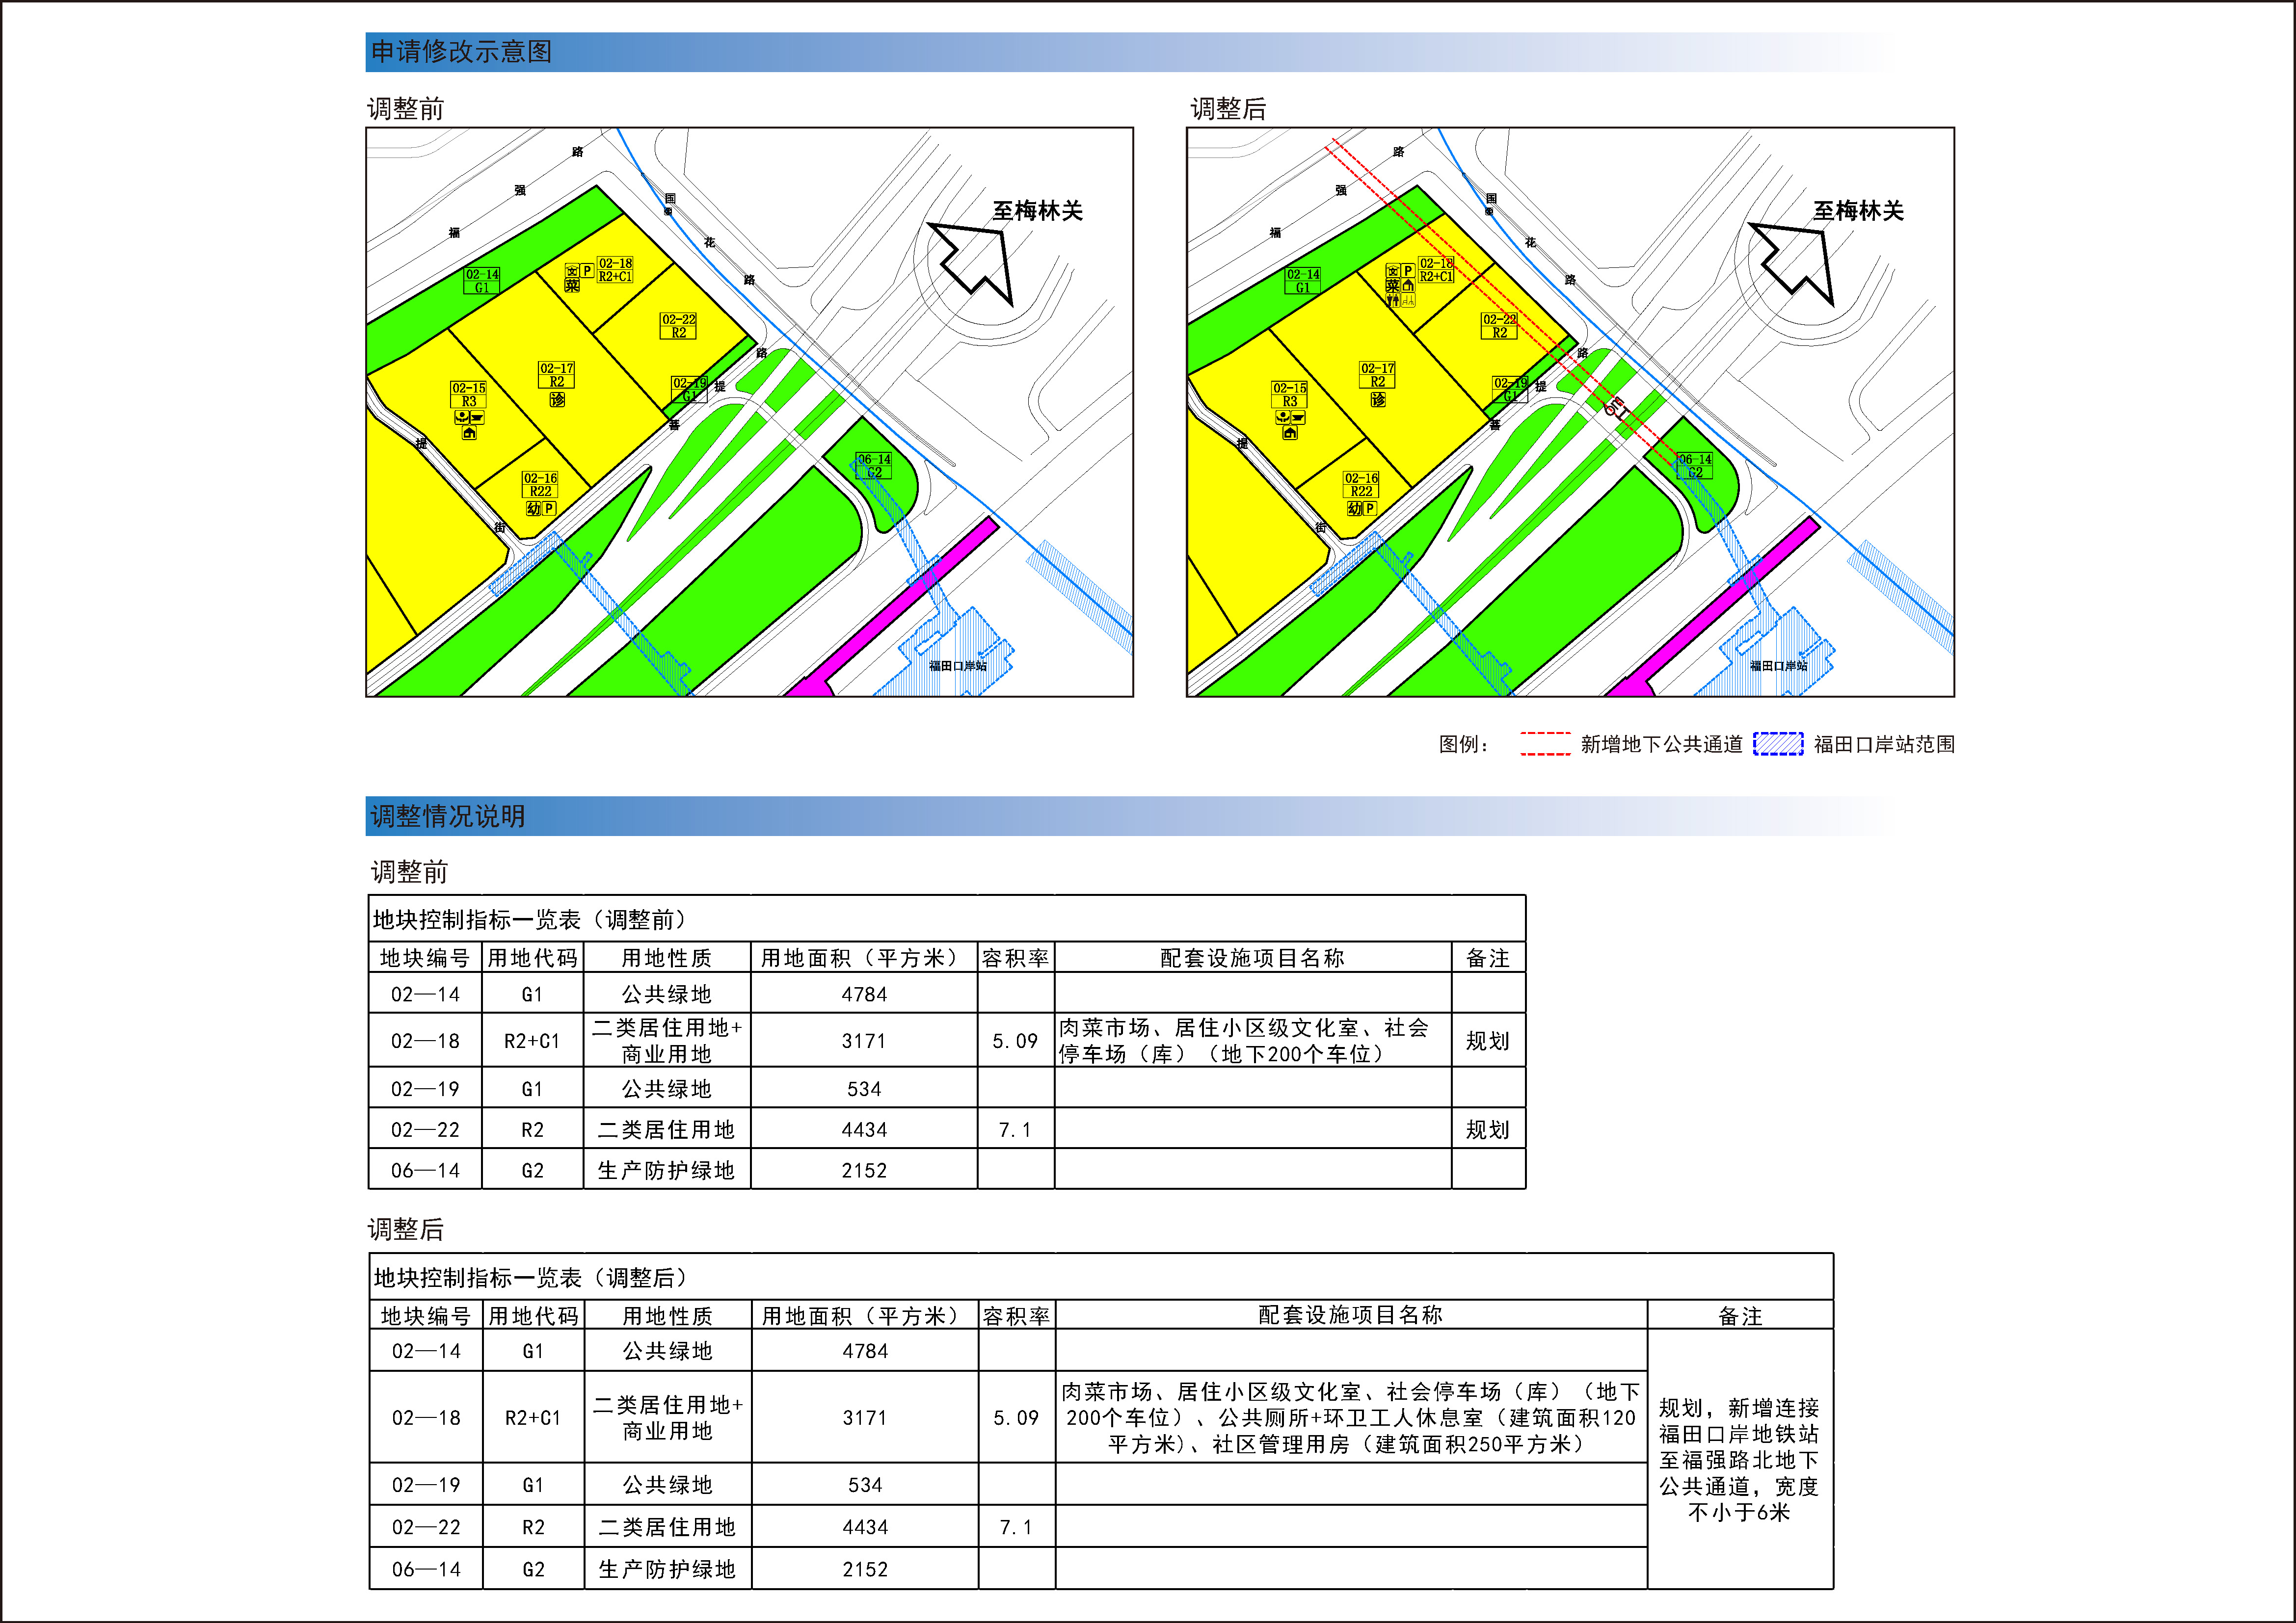Click the 申请修改示意图 section header
Screen dimensions: 2296x1623
coord(461,52)
